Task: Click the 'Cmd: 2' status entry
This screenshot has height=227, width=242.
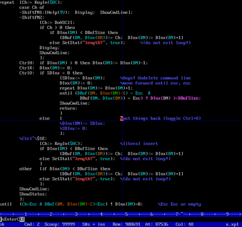Action: [x=32, y=224]
